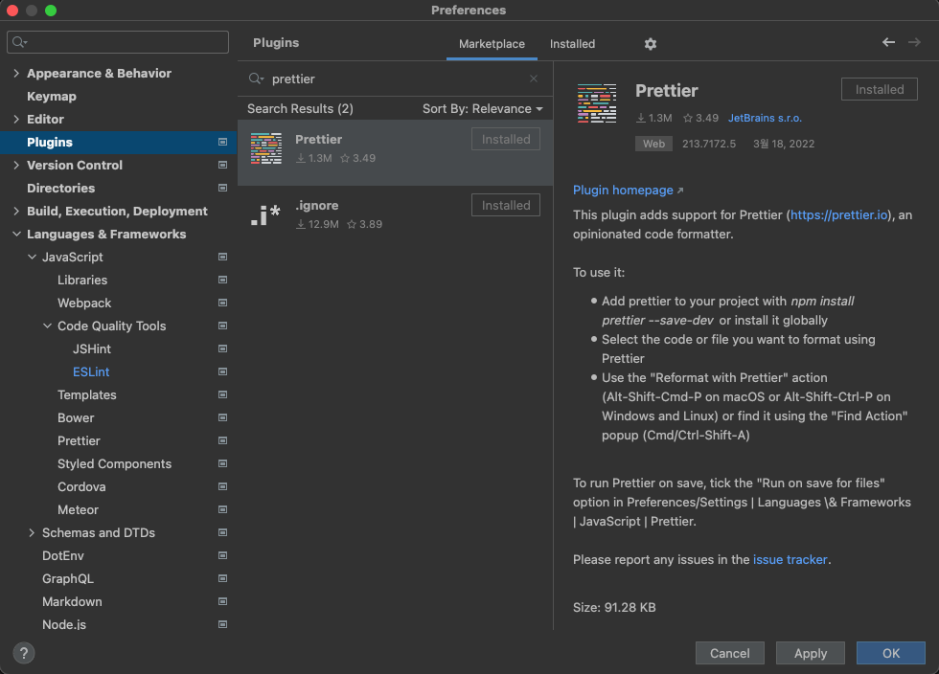Open the https://prettier.io link
939x674 pixels.
839,214
